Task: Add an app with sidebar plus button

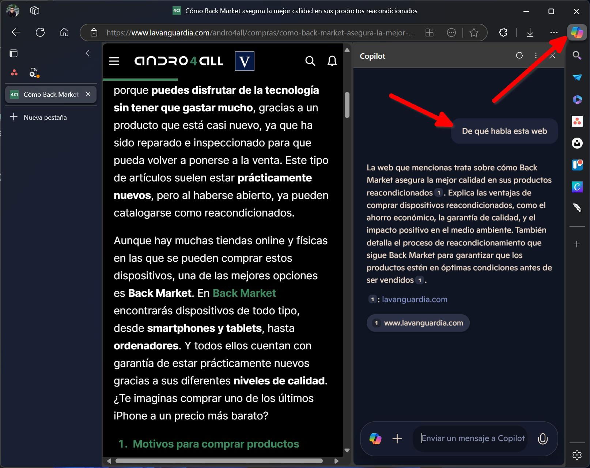Action: coord(577,244)
